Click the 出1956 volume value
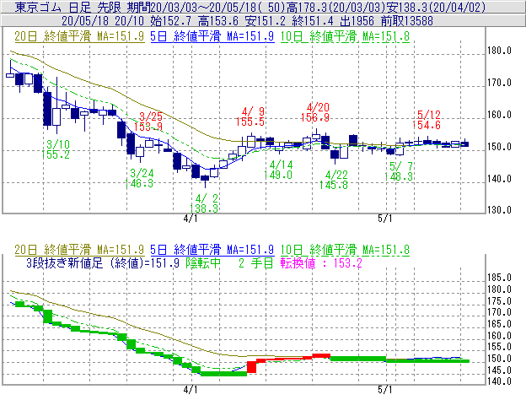Viewport: 526px width, 400px height. pos(357,21)
